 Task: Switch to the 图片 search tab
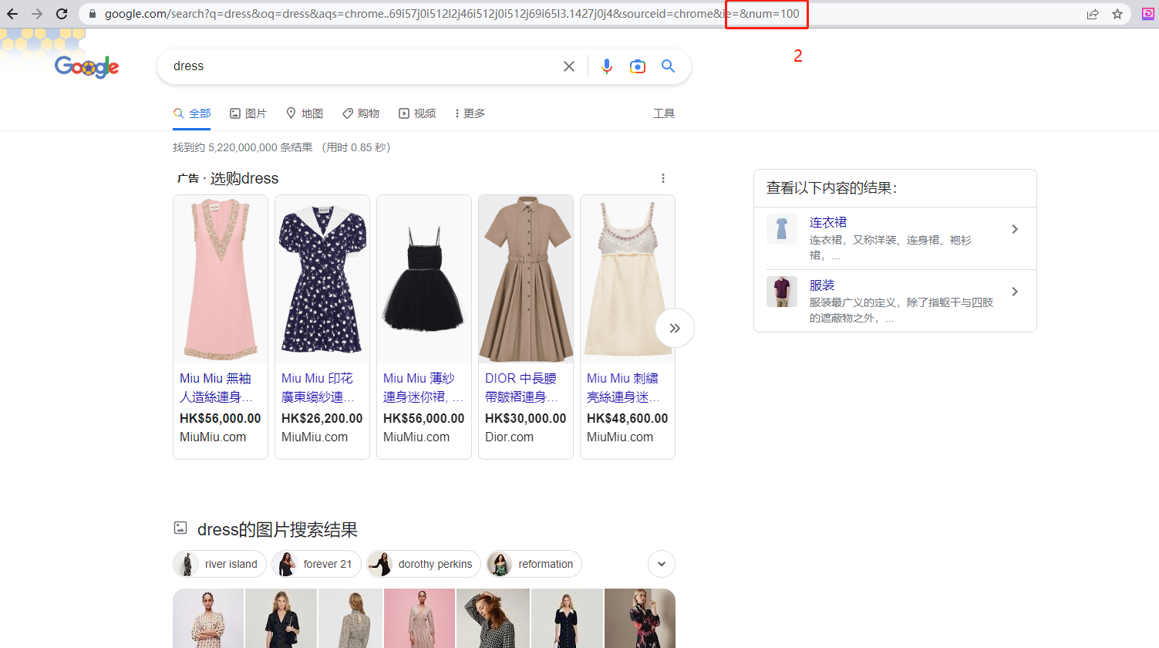pos(248,113)
